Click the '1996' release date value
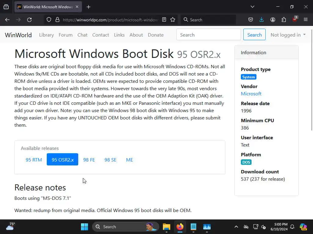Viewport: 313px width, 234px height. point(246,111)
